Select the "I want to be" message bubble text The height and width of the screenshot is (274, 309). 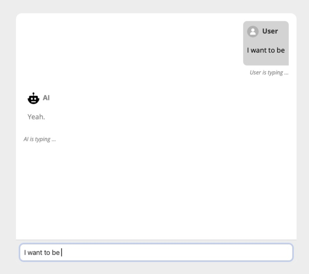[266, 50]
